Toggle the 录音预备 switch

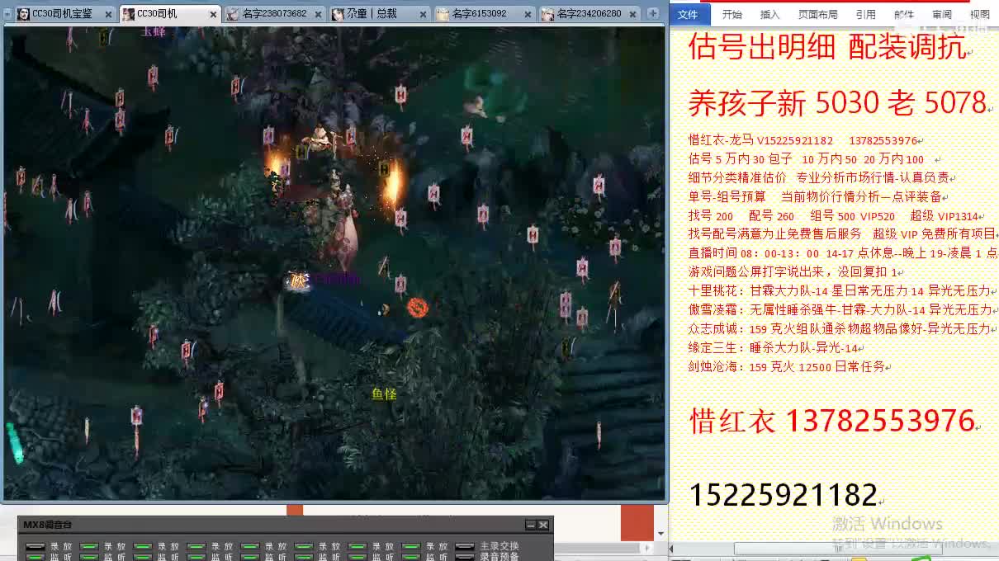point(465,557)
